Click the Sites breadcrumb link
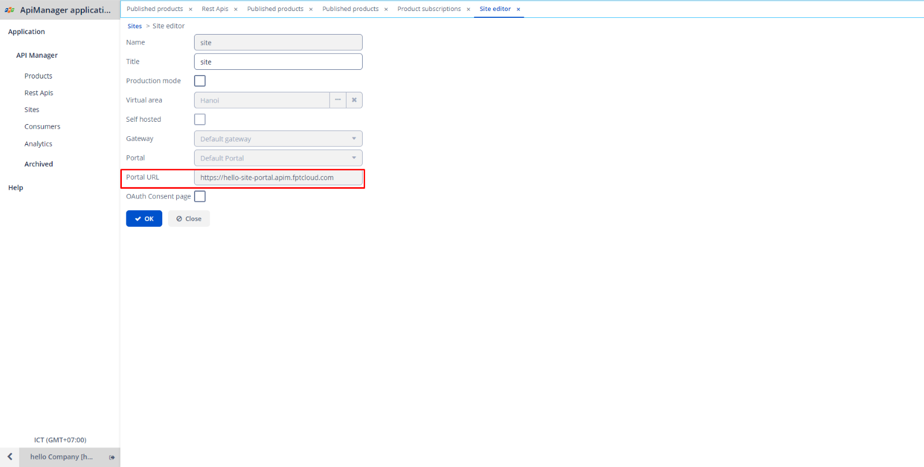This screenshot has width=924, height=467. point(135,26)
